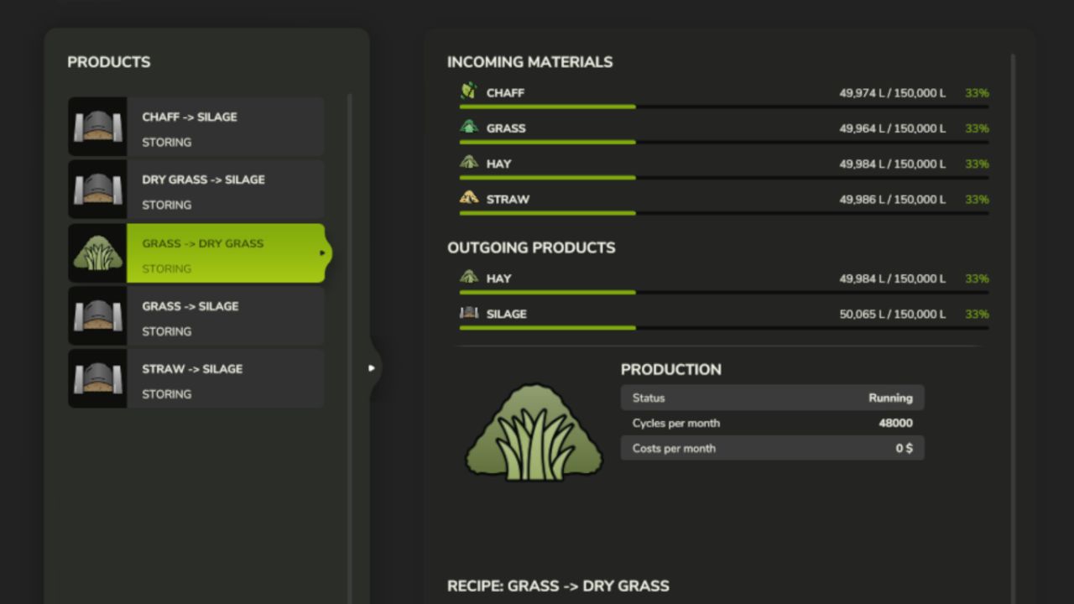Select the Straw -> Silage production entry
1074x604 pixels.
(225, 379)
